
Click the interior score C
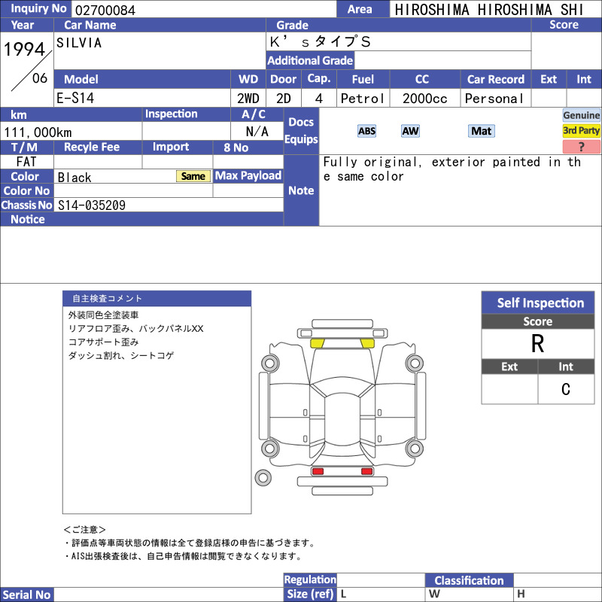566,389
